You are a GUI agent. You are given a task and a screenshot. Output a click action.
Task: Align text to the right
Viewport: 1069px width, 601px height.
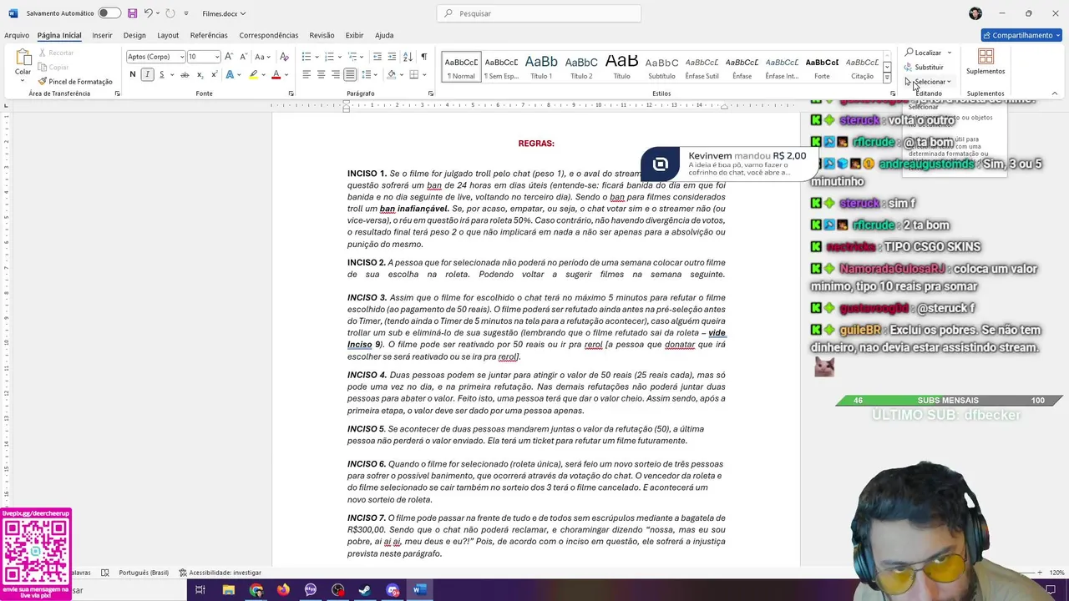coord(336,75)
